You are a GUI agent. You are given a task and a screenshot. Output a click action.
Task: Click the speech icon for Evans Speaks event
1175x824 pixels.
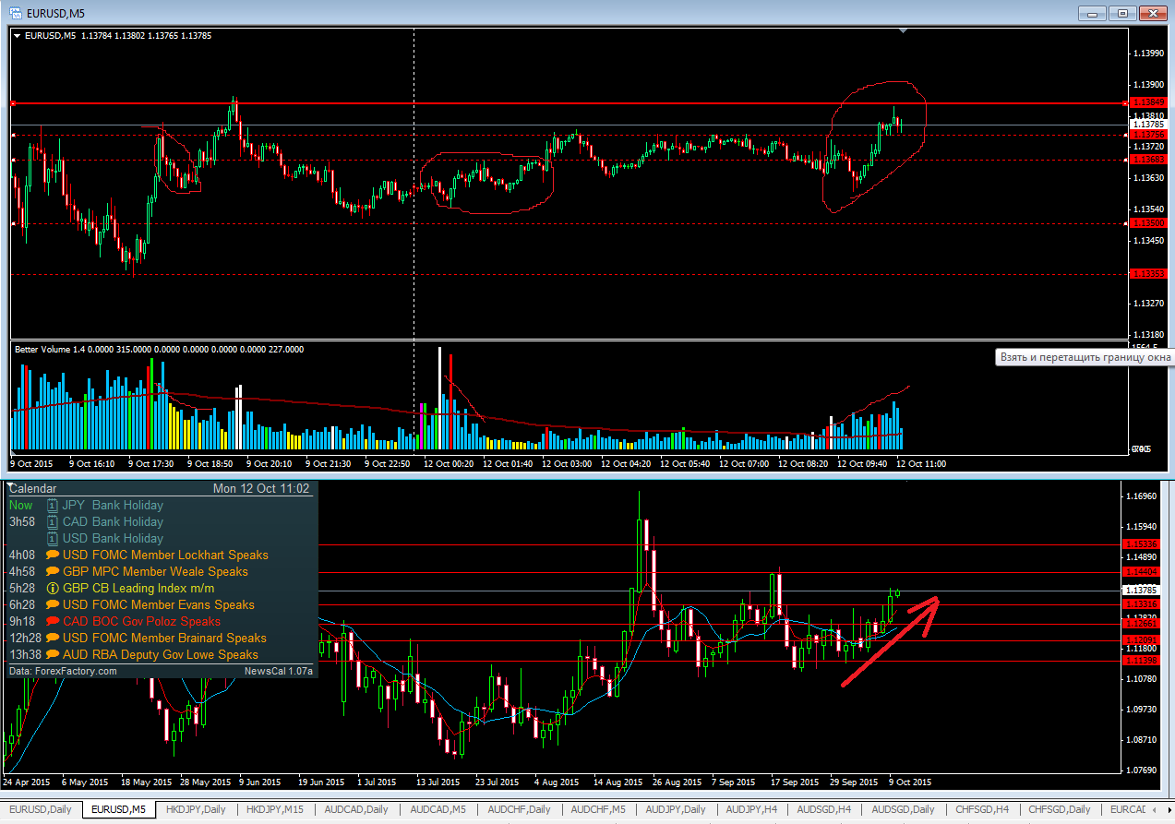53,605
